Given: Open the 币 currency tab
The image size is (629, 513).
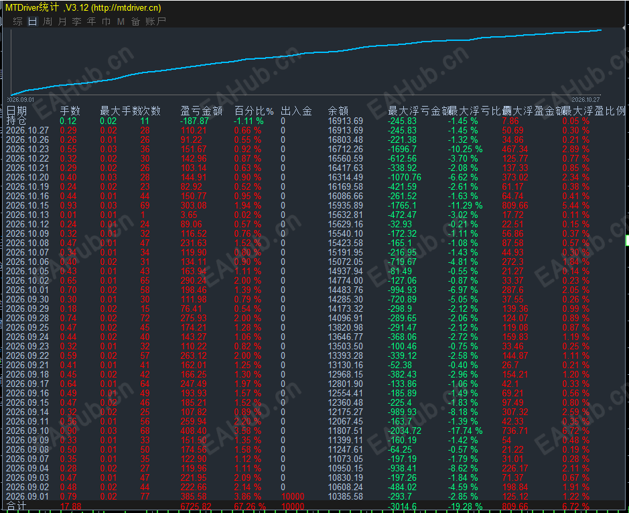Looking at the screenshot, I should point(107,21).
